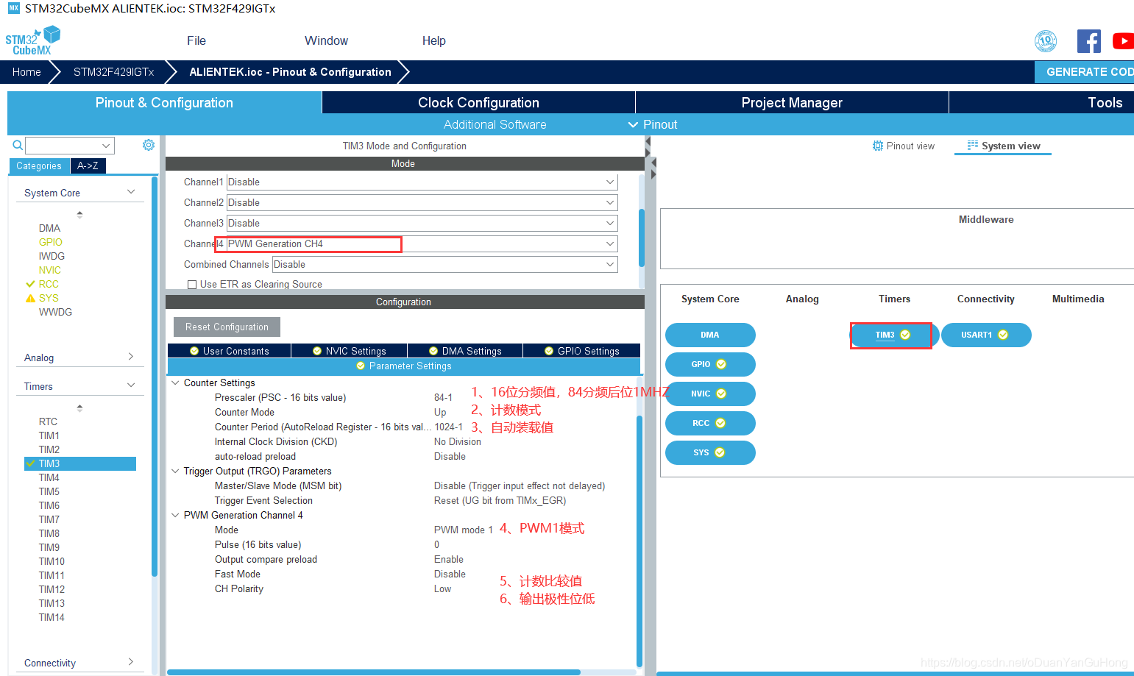Switch to Tools tab

coord(1041,102)
